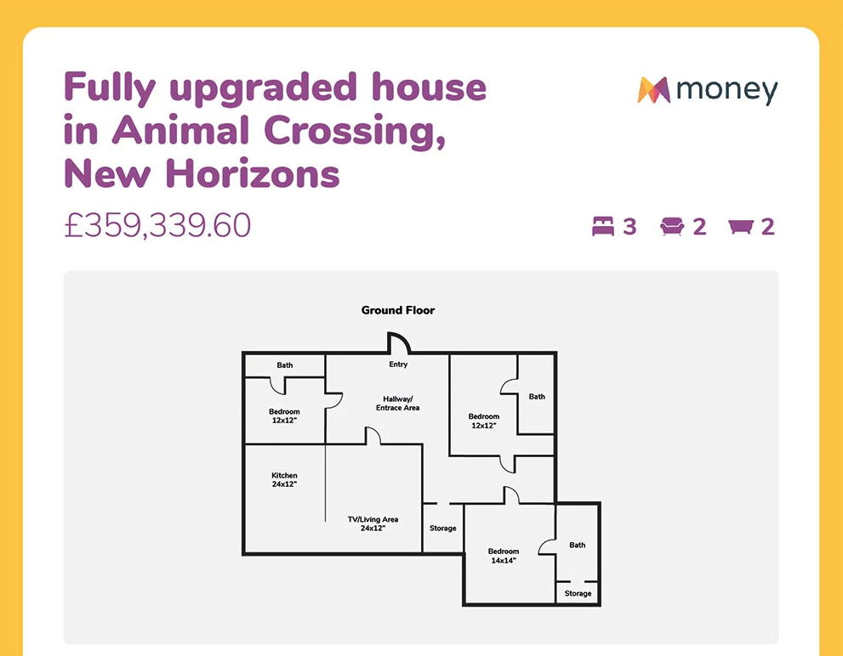
Task: Select the 'Ground Floor' heading label
Action: [x=398, y=310]
